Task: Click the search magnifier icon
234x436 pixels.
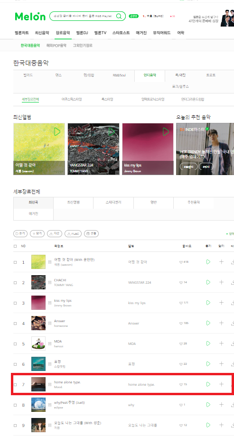Action: coord(119,16)
